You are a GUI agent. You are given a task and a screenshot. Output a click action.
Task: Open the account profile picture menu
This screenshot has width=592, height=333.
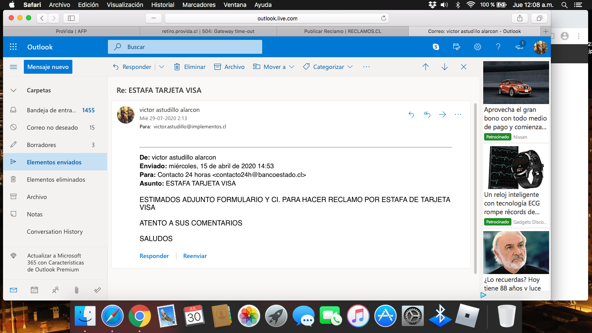[x=540, y=47]
